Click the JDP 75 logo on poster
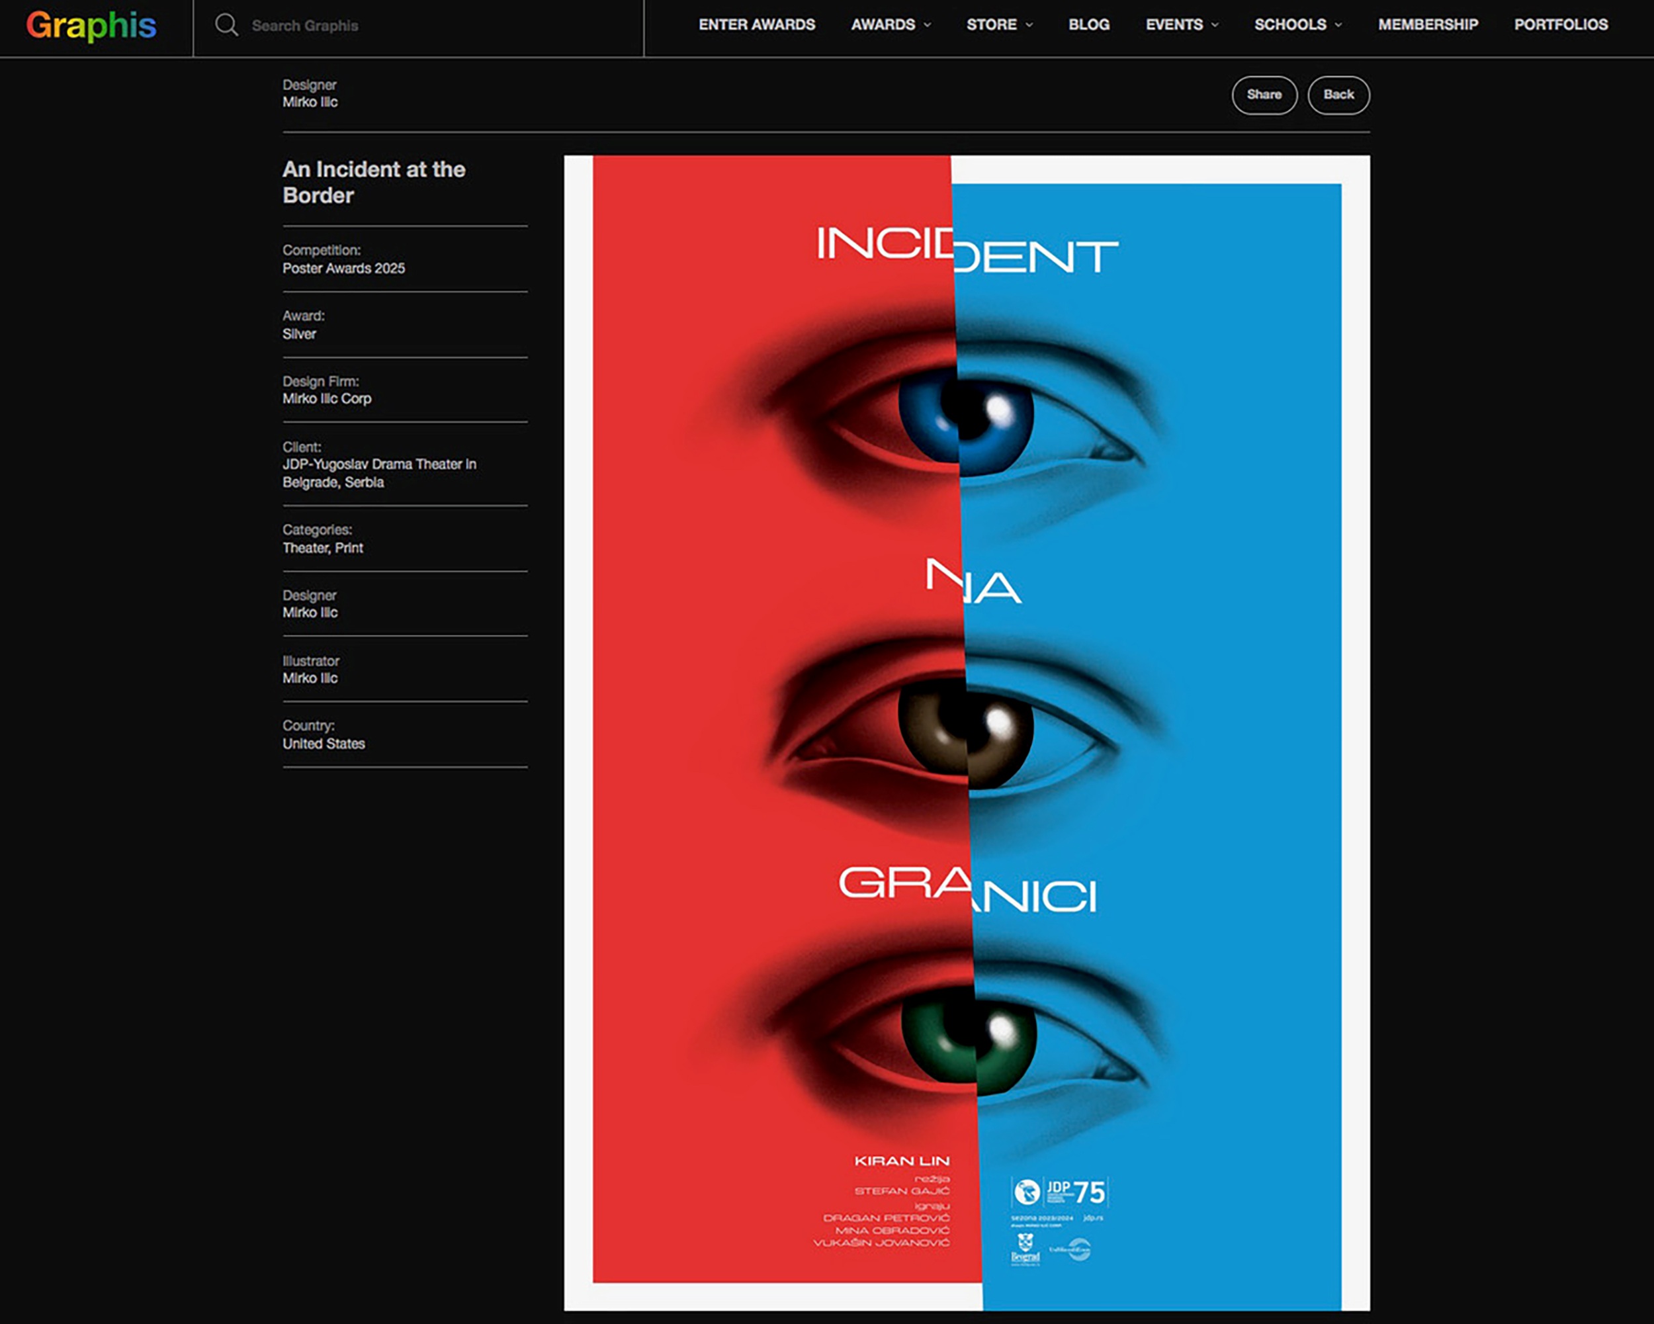Image resolution: width=1654 pixels, height=1324 pixels. coord(1059,1192)
